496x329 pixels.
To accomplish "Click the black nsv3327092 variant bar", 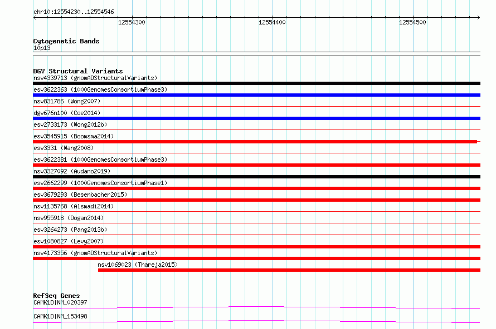I will click(x=256, y=177).
